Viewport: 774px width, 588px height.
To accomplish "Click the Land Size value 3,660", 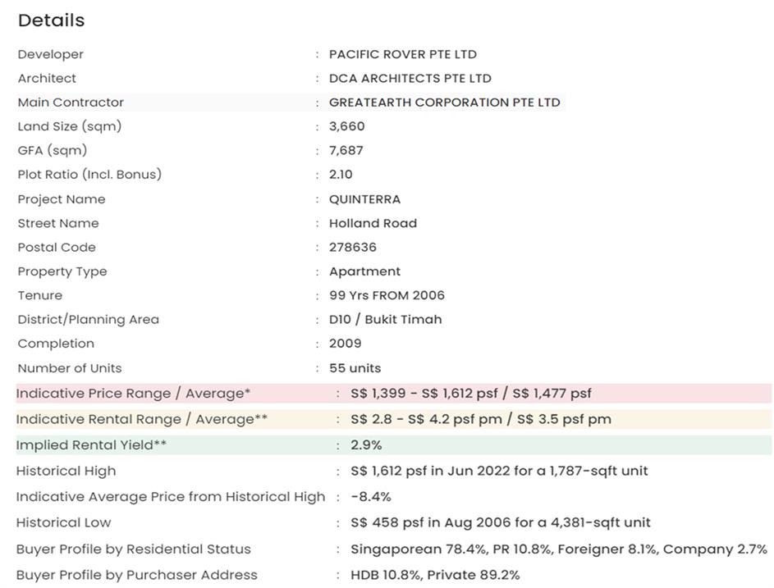I will (x=346, y=126).
